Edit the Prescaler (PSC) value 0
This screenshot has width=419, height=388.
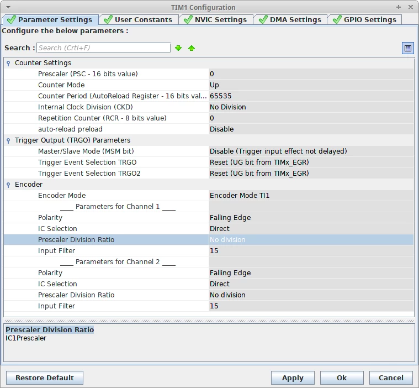(x=311, y=74)
